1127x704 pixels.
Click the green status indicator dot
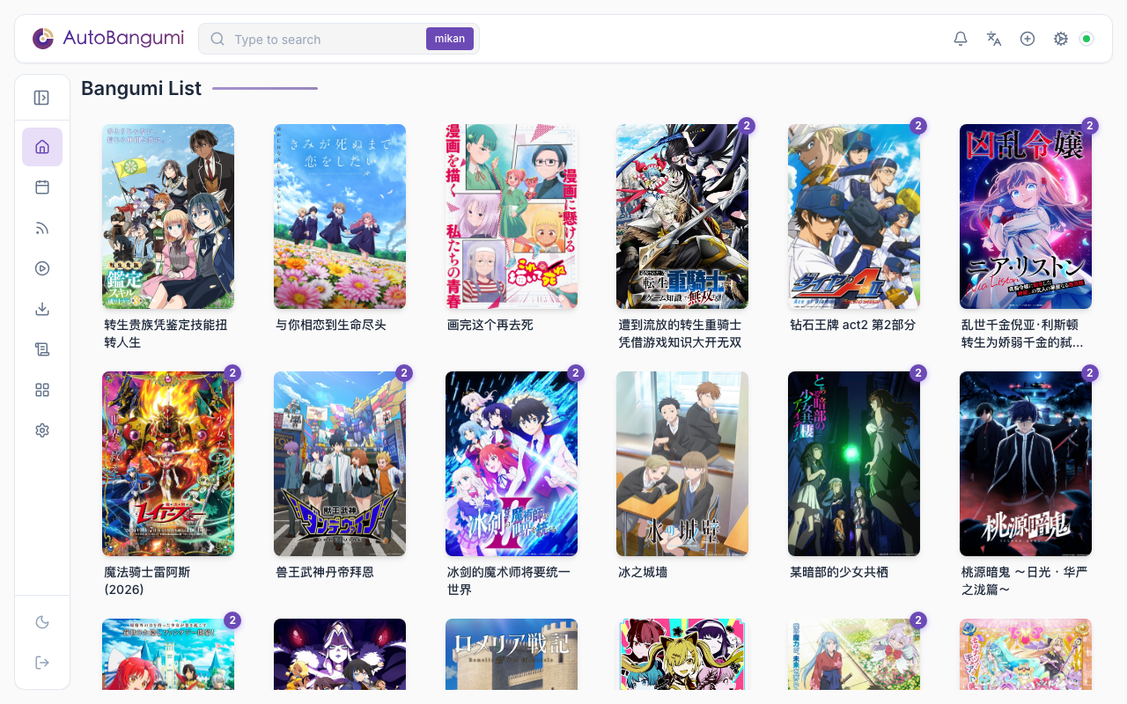1086,39
